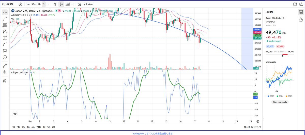Set the date range to 3M
This screenshot has width=305, height=135.
[x=28, y=127]
